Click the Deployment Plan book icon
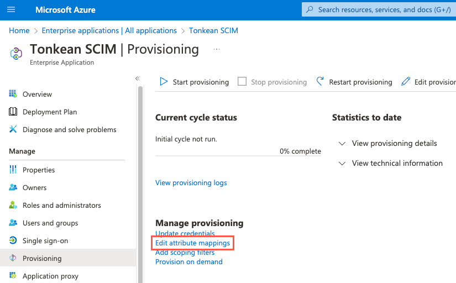This screenshot has width=456, height=283. tap(13, 112)
